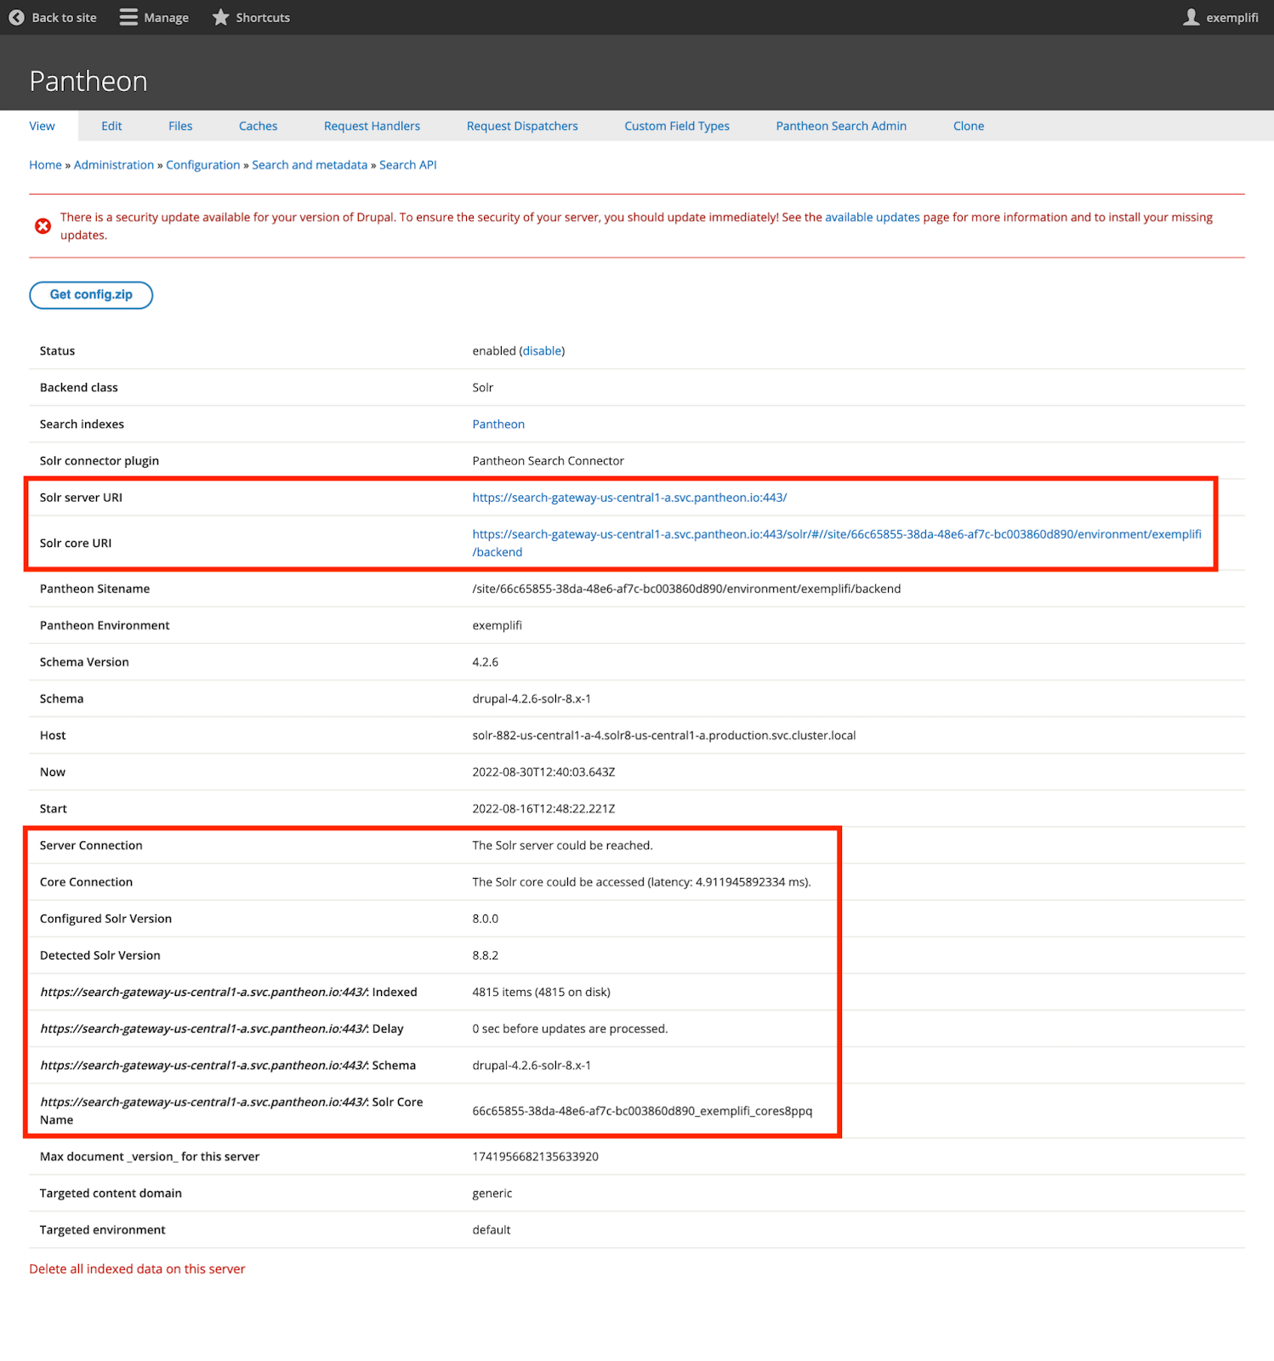Click the Pantheon Environment 'exemplifi' value
The height and width of the screenshot is (1361, 1274).
tap(497, 625)
